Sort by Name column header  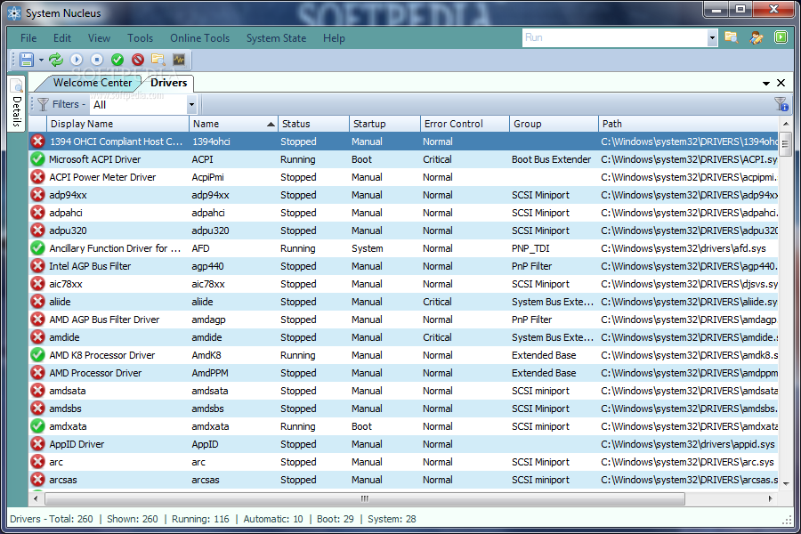[x=233, y=124]
